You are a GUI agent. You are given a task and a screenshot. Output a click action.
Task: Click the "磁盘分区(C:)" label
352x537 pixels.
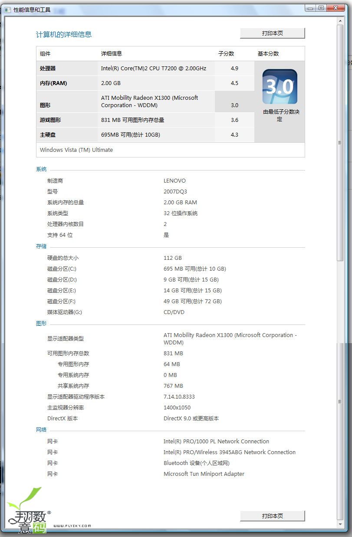point(62,269)
